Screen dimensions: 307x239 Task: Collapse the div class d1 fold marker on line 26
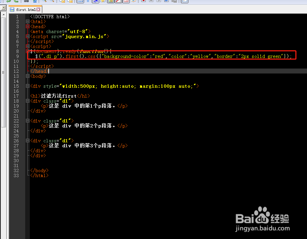click(27, 141)
